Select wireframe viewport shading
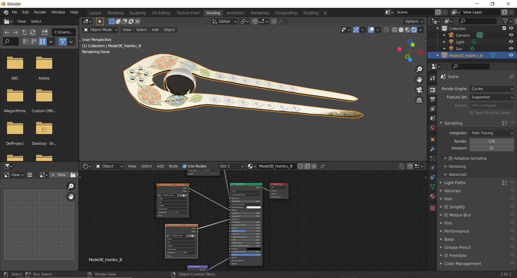 394,30
